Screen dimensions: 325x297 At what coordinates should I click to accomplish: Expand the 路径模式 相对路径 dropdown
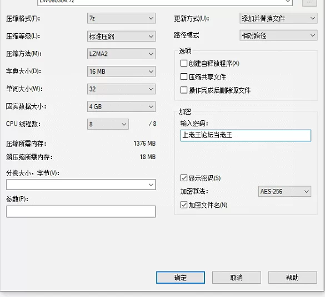(x=278, y=35)
